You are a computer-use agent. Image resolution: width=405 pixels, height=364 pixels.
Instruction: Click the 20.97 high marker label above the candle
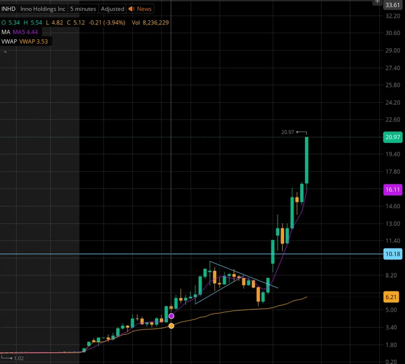pyautogui.click(x=288, y=132)
